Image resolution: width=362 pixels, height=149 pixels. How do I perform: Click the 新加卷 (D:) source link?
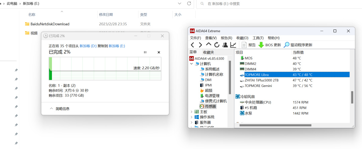88,46
